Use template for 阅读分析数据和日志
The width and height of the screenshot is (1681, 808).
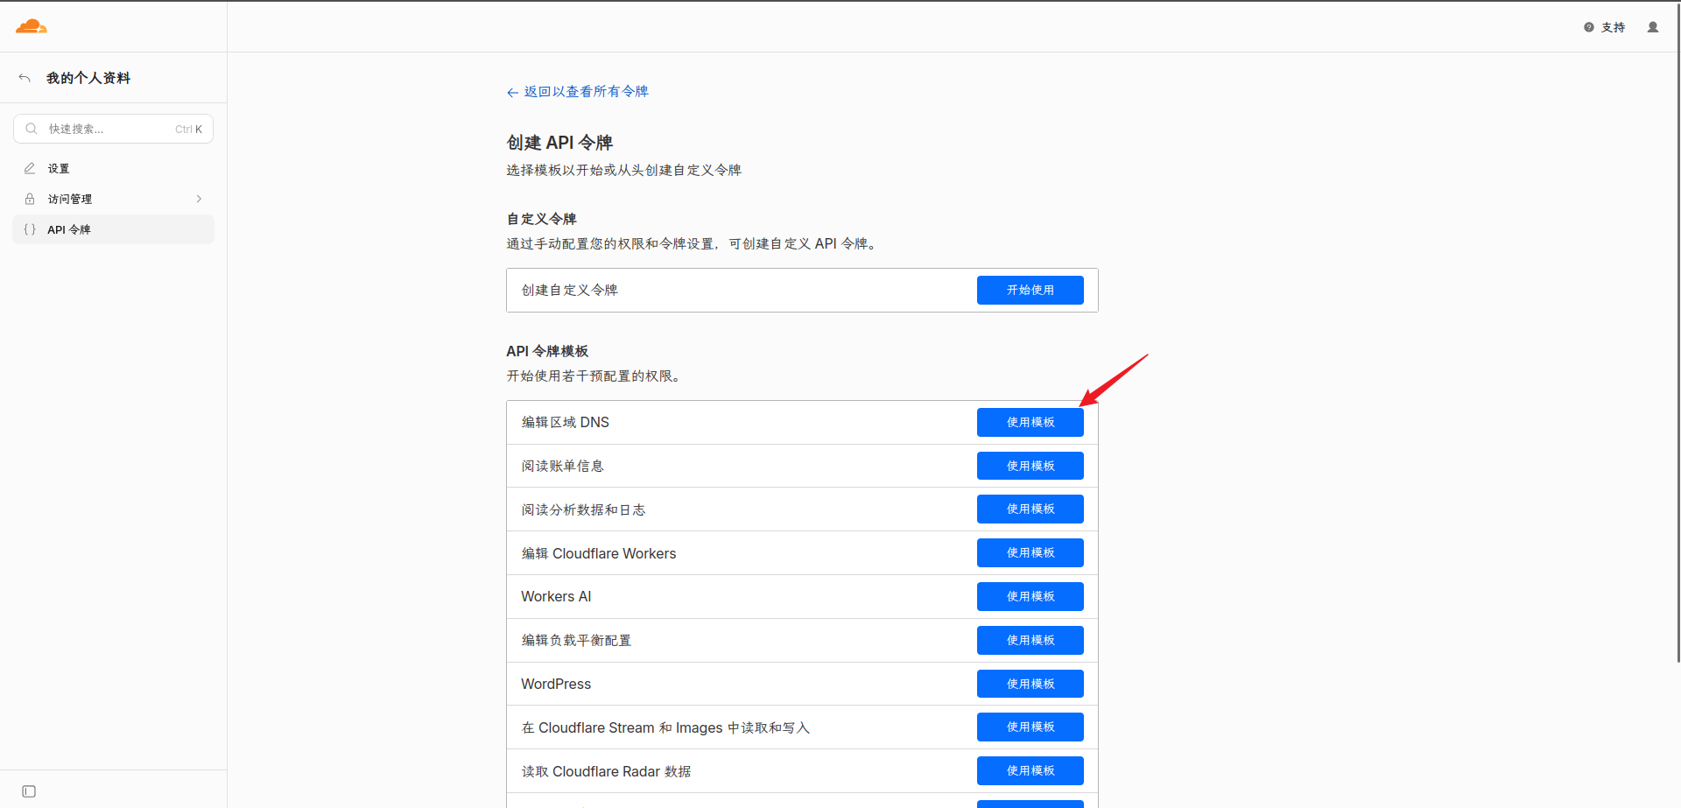[x=1030, y=509]
